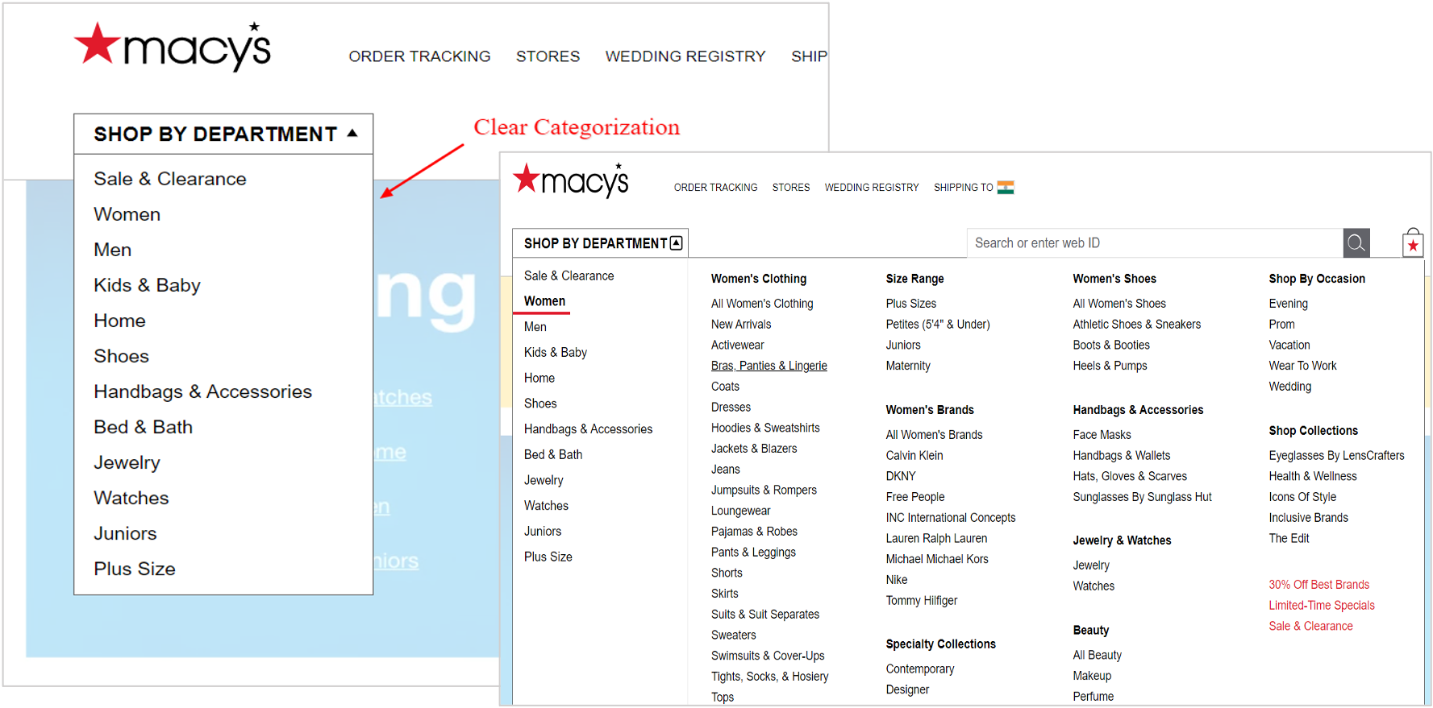
Task: Open Face Masks link
Action: point(1102,435)
